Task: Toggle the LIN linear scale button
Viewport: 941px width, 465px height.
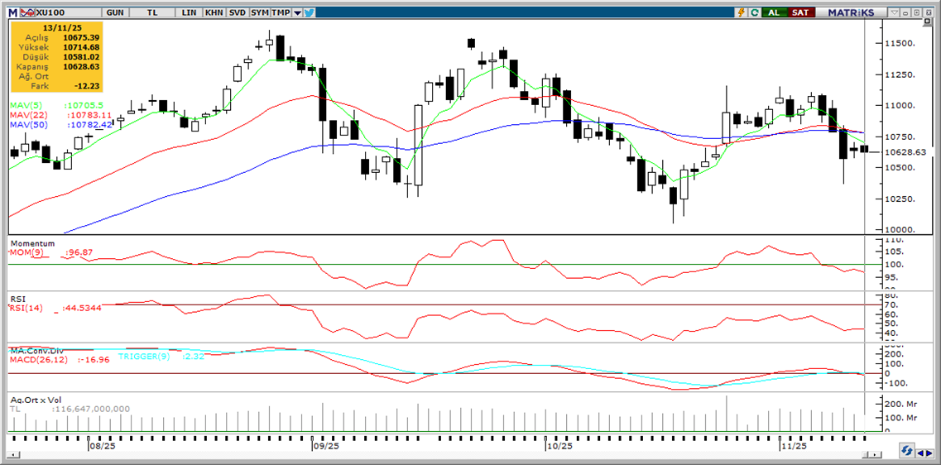Action: (190, 12)
